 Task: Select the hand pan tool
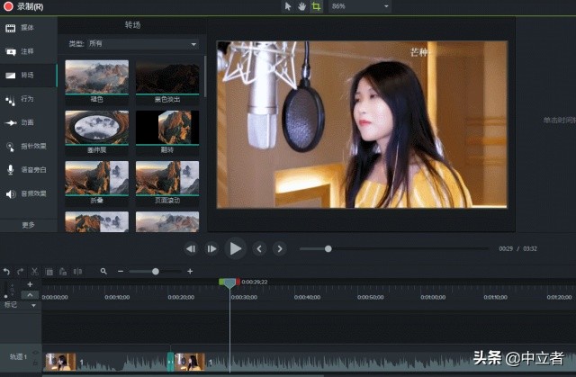301,6
